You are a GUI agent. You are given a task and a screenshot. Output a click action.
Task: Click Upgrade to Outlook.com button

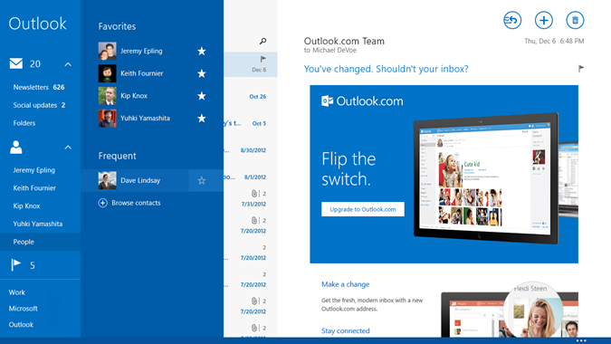coord(363,209)
